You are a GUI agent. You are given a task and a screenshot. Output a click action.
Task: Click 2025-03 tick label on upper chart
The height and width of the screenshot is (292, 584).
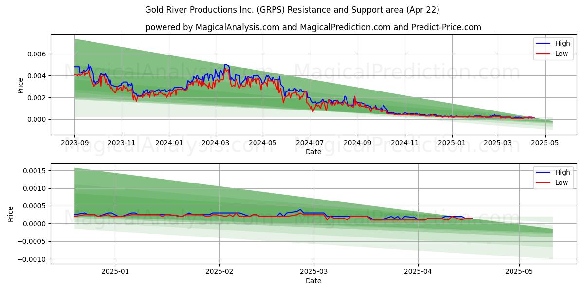click(x=498, y=144)
